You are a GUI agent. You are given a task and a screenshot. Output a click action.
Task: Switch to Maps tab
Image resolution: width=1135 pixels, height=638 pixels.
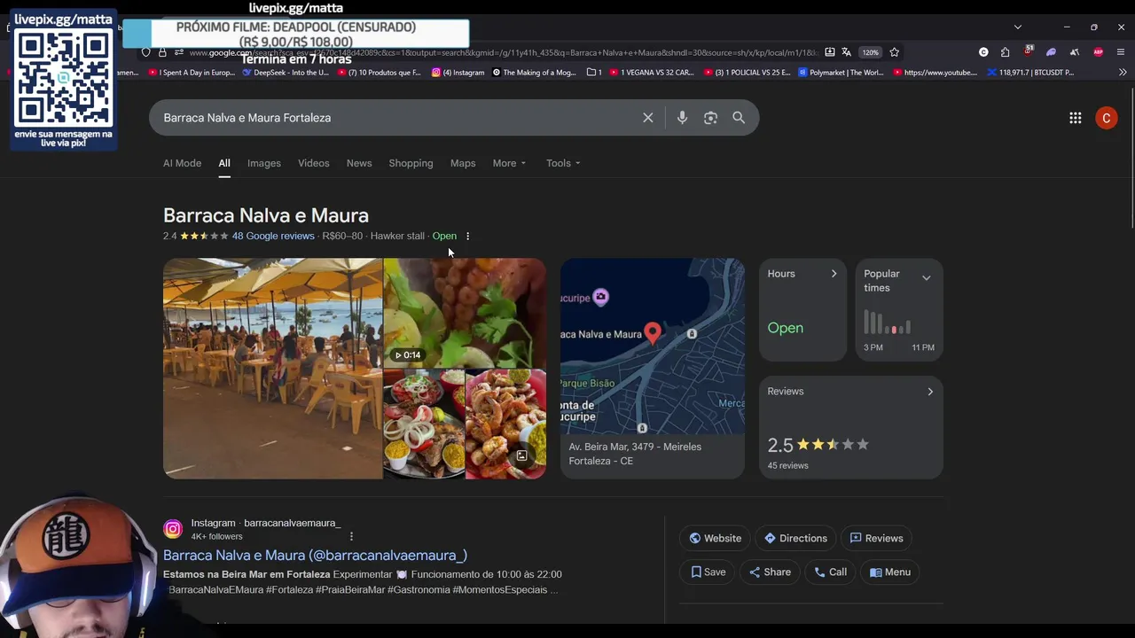[463, 163]
